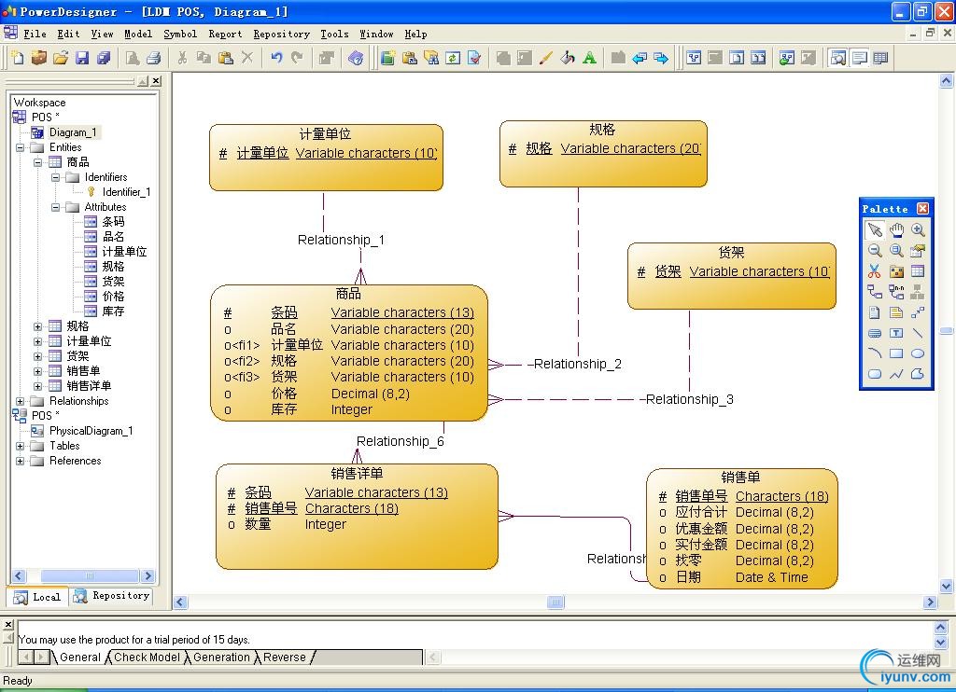The width and height of the screenshot is (956, 692).
Task: Open the Tools menu
Action: click(335, 35)
